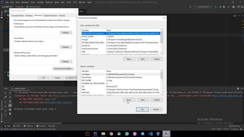Open Event Log in status bar
This screenshot has height=137, width=244.
234,126
